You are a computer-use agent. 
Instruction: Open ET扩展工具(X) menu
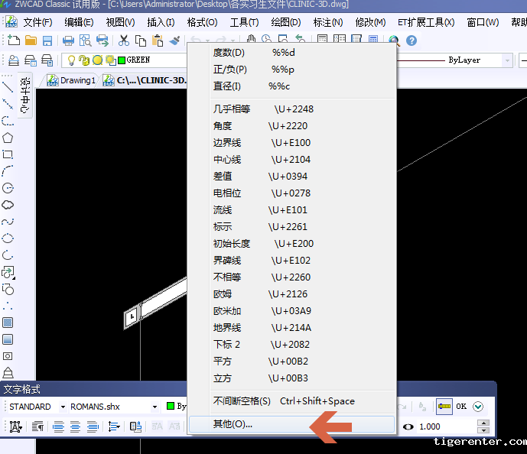pos(426,22)
